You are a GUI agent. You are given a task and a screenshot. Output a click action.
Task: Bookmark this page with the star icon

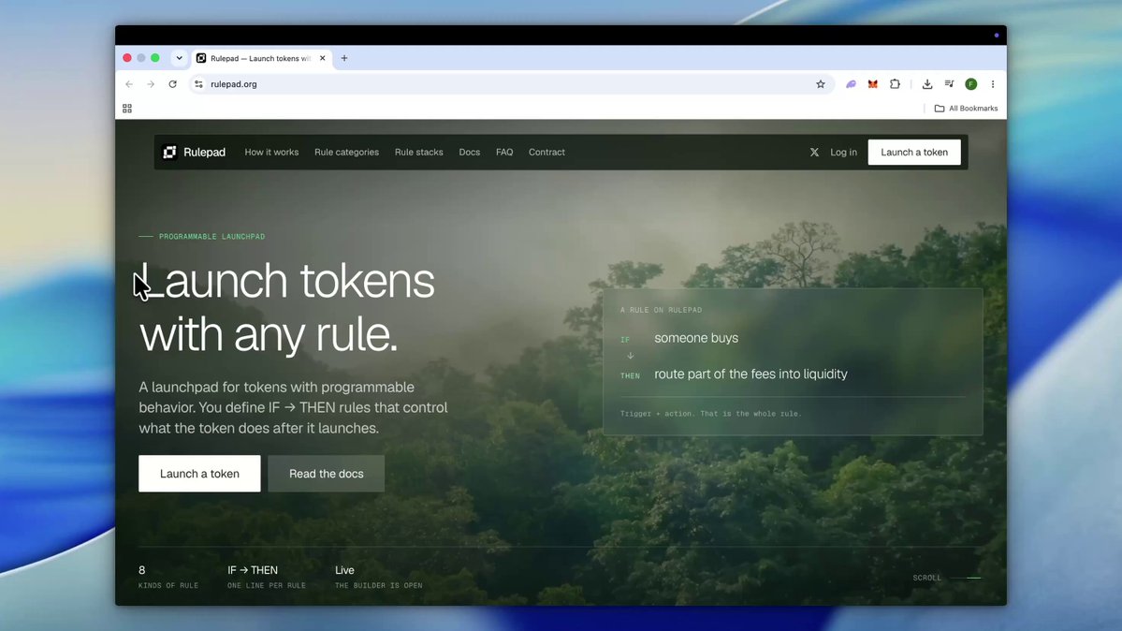point(820,84)
